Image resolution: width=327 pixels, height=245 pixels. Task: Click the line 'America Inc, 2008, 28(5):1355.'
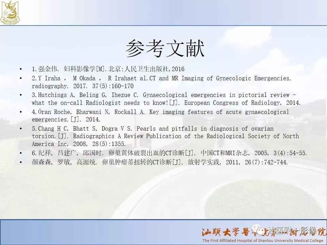click(x=79, y=144)
